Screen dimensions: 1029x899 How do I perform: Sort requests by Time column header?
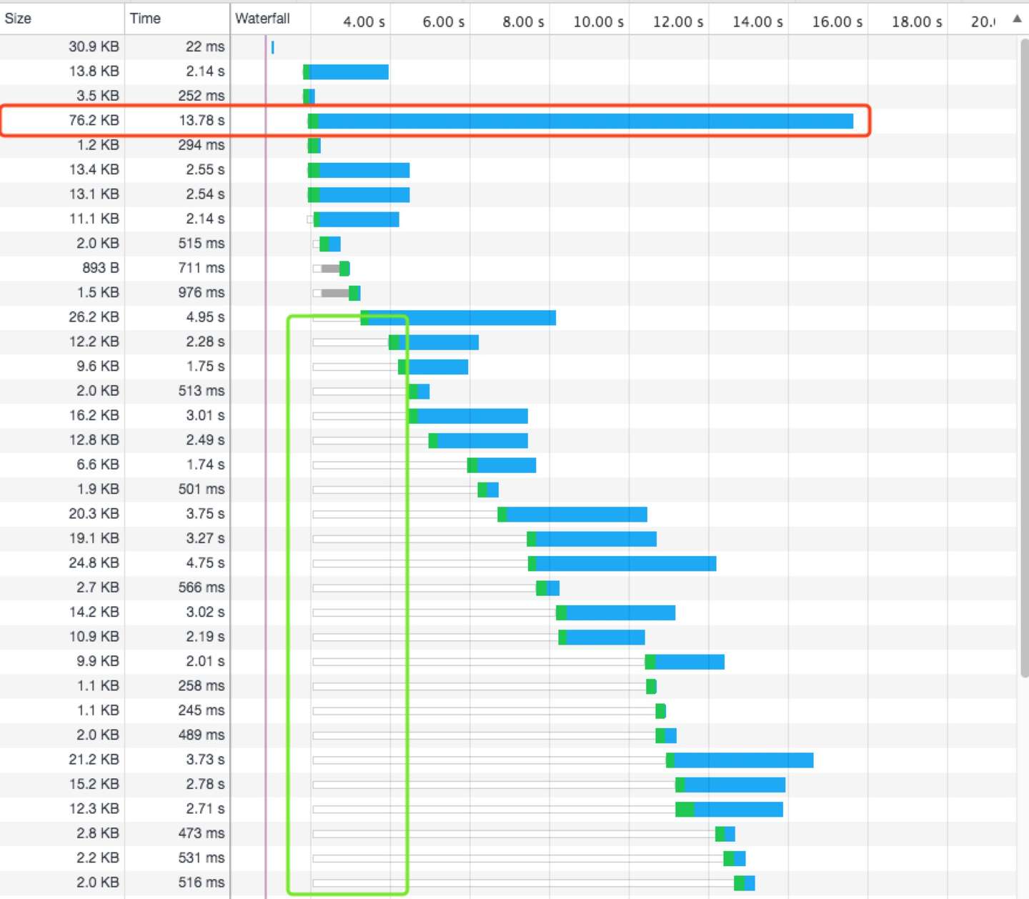coord(177,19)
